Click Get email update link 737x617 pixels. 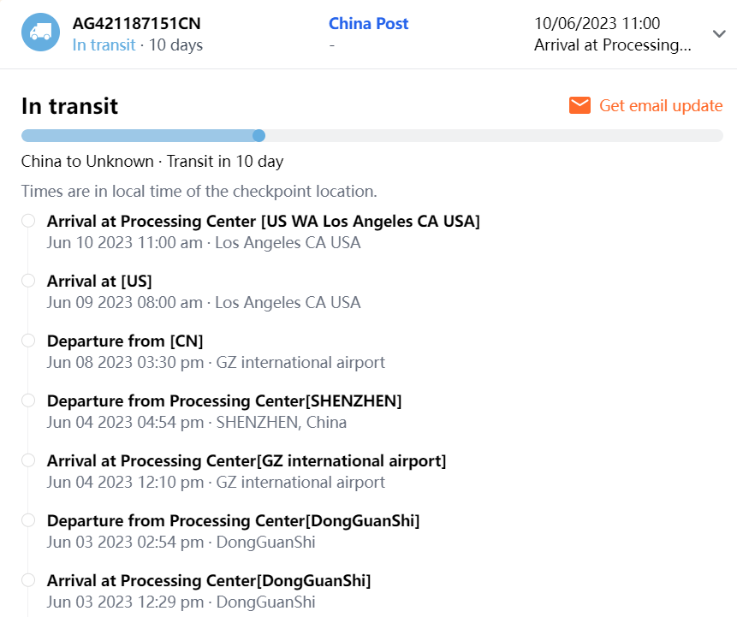click(x=661, y=105)
